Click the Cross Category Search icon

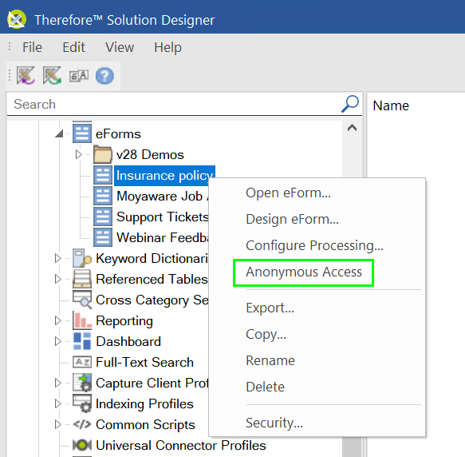point(82,300)
